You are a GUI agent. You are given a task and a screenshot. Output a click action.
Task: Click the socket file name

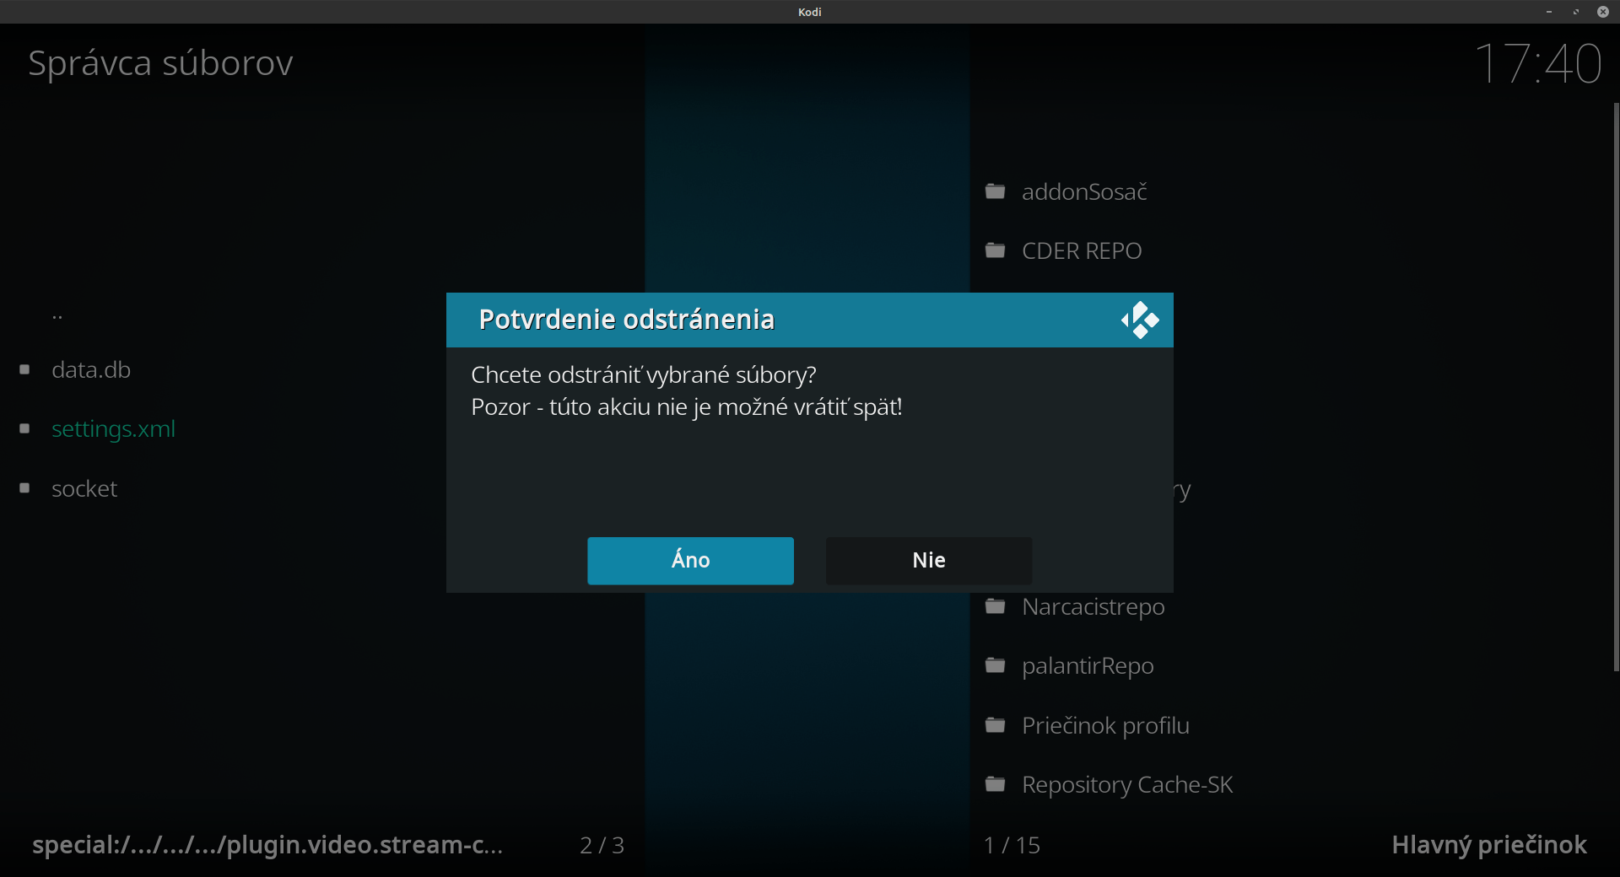coord(84,488)
